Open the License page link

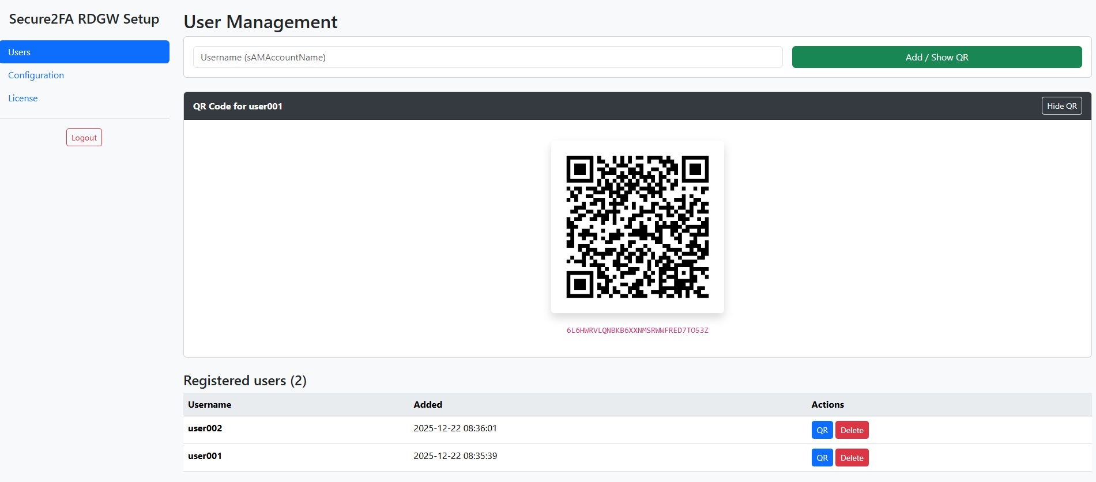23,98
